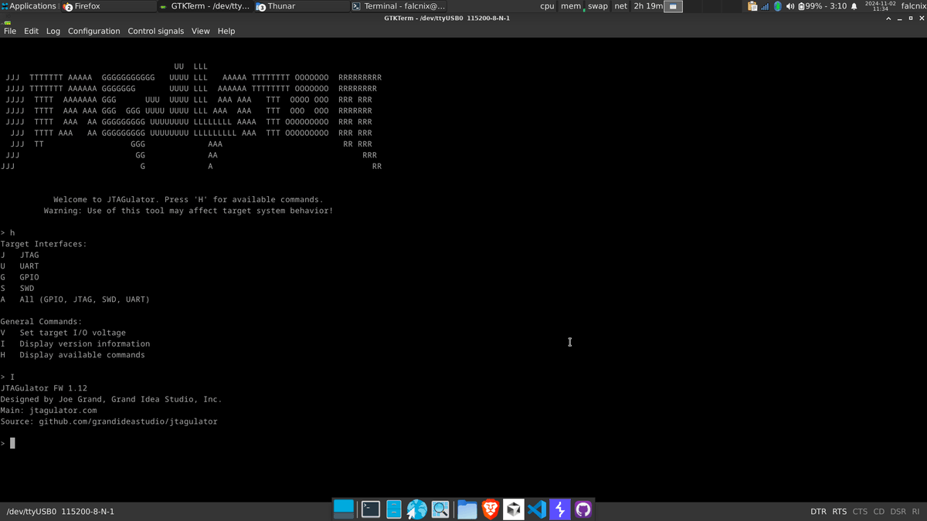Click the 'Welcome to JTAGulator' line

[188, 199]
